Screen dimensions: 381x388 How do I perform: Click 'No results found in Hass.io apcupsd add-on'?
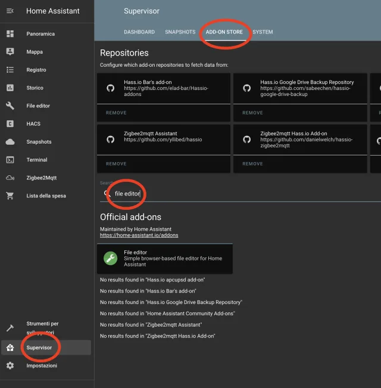[x=152, y=280]
